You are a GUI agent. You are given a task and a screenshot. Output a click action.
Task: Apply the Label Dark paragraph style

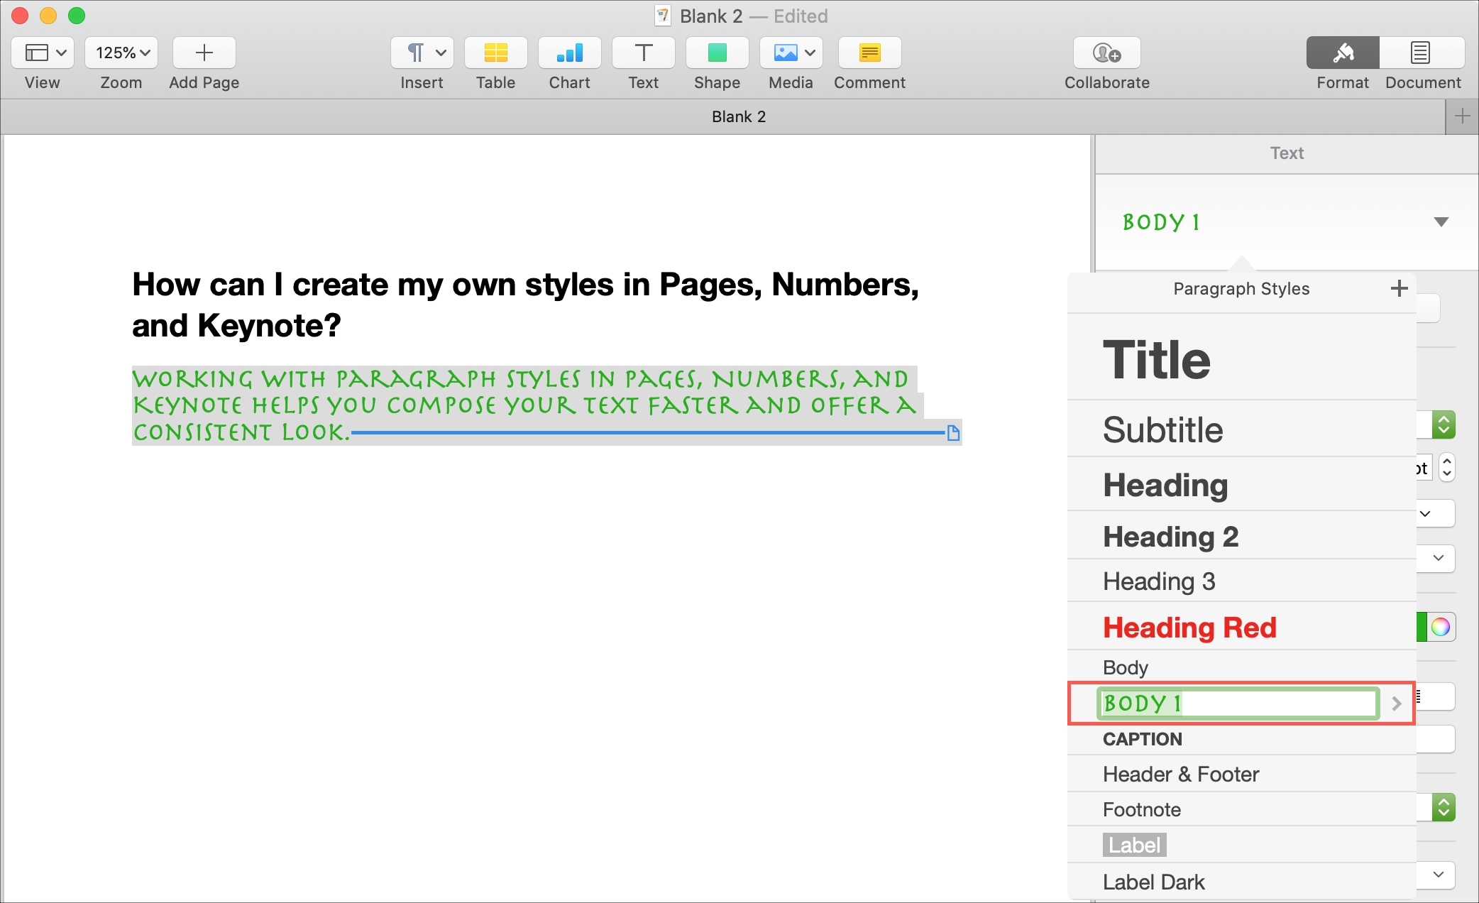(1242, 882)
